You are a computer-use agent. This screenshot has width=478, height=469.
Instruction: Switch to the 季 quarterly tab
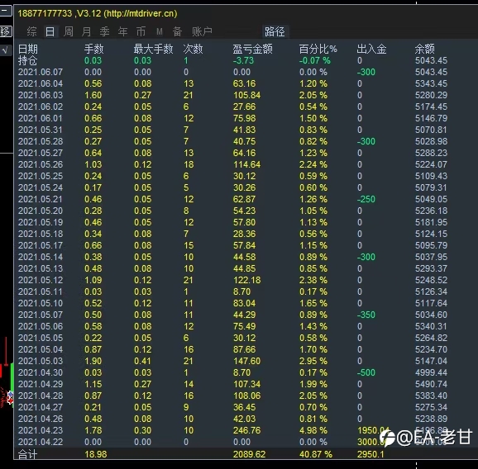pos(104,31)
